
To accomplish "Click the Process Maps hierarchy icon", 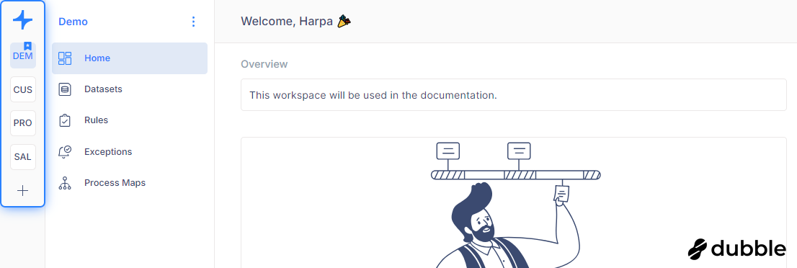I will tap(65, 183).
